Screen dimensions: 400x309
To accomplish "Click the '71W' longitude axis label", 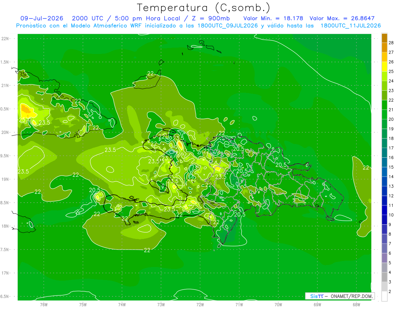I will pos(239,305).
